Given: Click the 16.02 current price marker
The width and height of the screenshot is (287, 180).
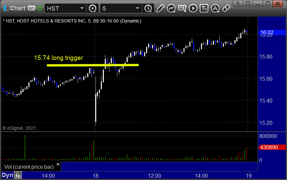Looking at the screenshot, I should click(x=272, y=33).
